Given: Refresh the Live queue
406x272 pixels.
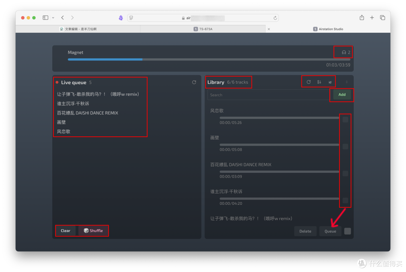Looking at the screenshot, I should [194, 82].
